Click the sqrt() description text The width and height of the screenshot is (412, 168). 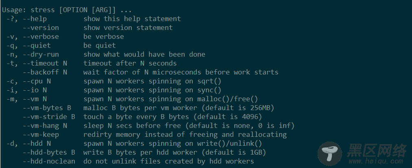pyautogui.click(x=209, y=81)
